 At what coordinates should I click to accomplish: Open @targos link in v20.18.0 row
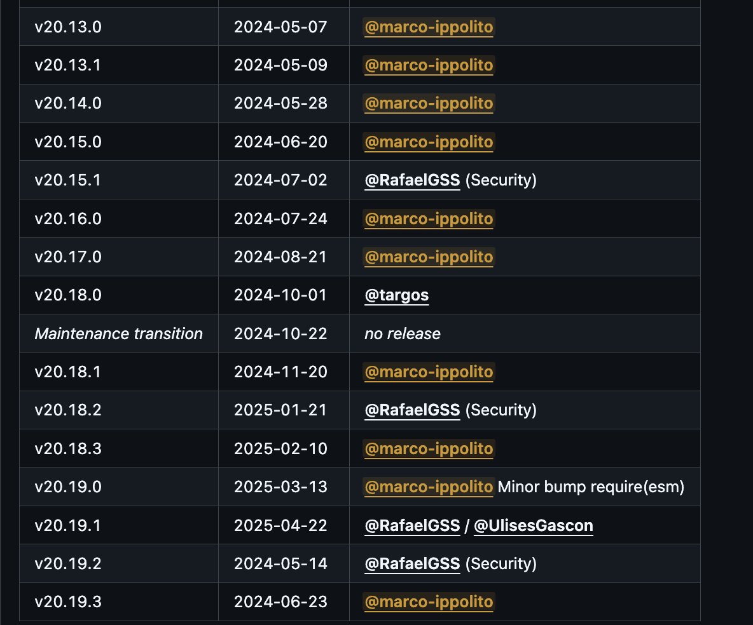[397, 295]
